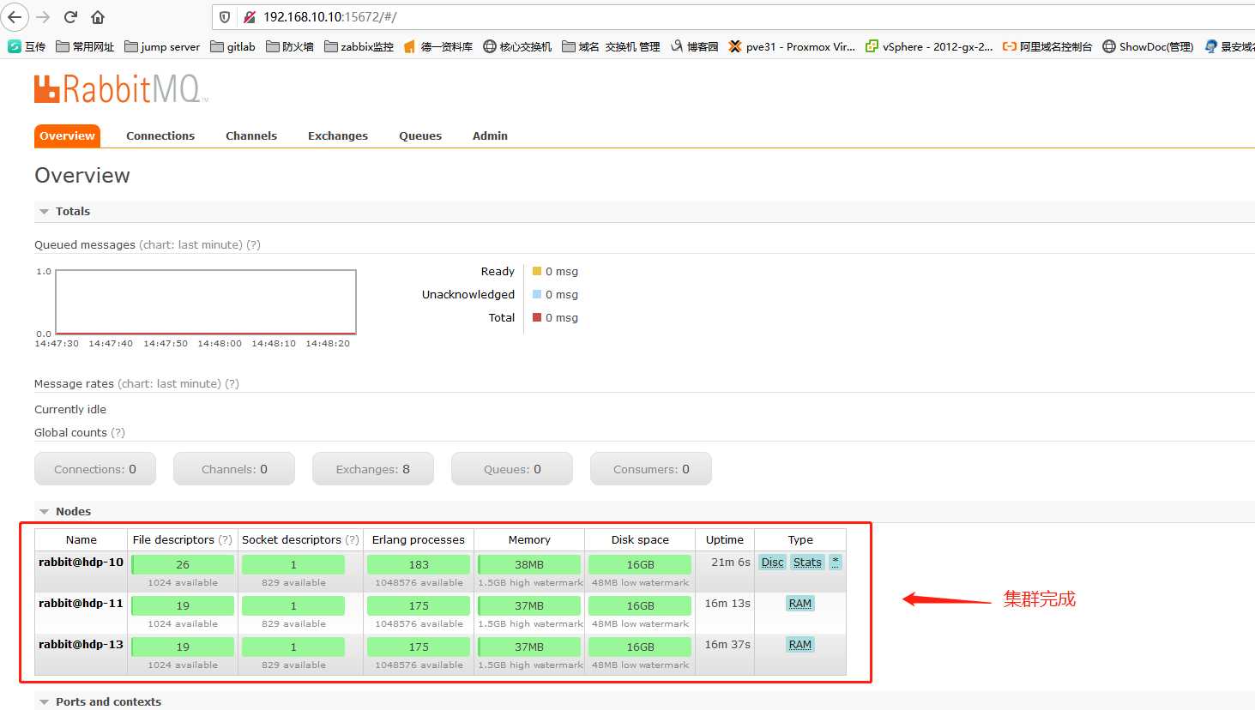Open the 互传 bookmark
1255x710 pixels.
(x=27, y=46)
